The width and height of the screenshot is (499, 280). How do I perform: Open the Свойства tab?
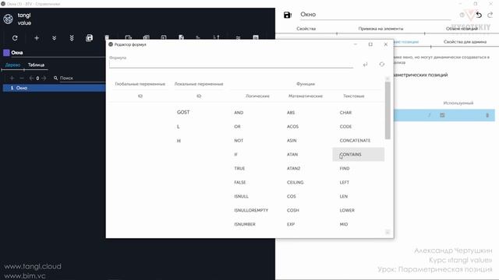306,29
